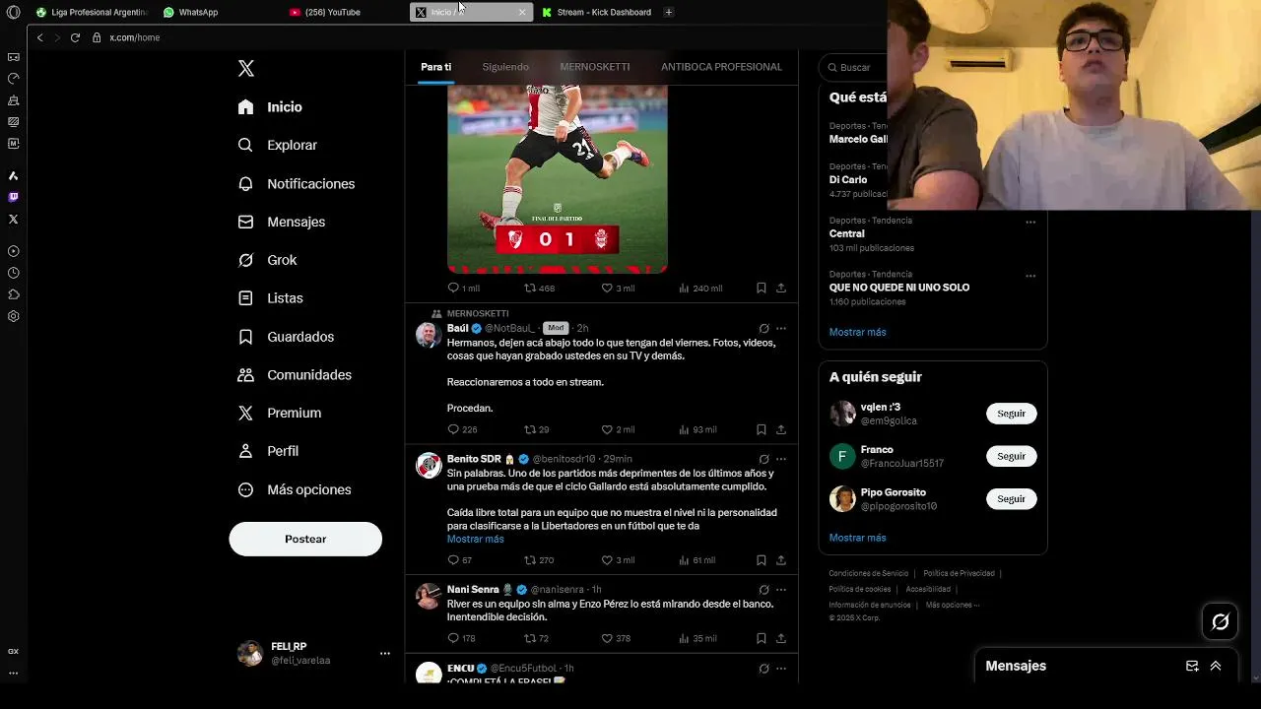The width and height of the screenshot is (1261, 709).
Task: Switch to the Para ti tab
Action: (435, 67)
